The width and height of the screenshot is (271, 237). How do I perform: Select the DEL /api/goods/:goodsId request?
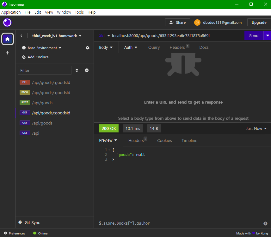pyautogui.click(x=54, y=82)
